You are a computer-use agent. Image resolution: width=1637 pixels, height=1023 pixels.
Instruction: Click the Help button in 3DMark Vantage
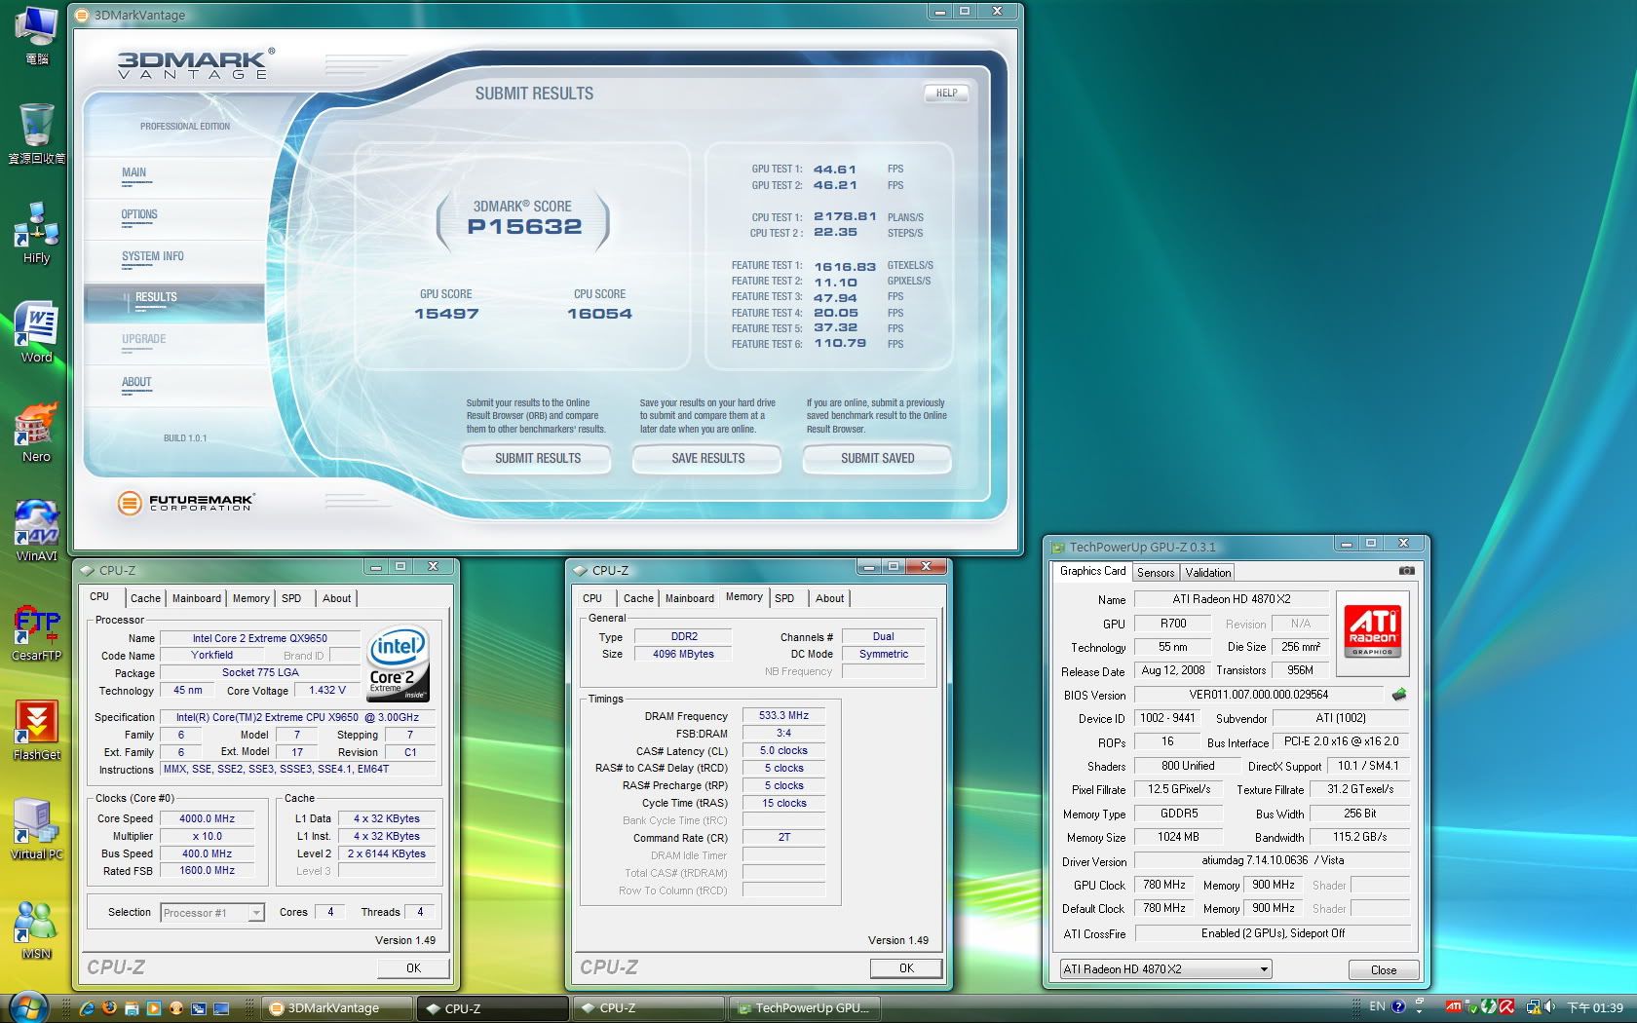pos(946,94)
